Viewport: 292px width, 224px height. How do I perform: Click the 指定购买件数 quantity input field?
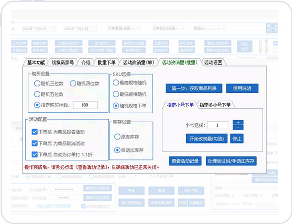click(85, 105)
